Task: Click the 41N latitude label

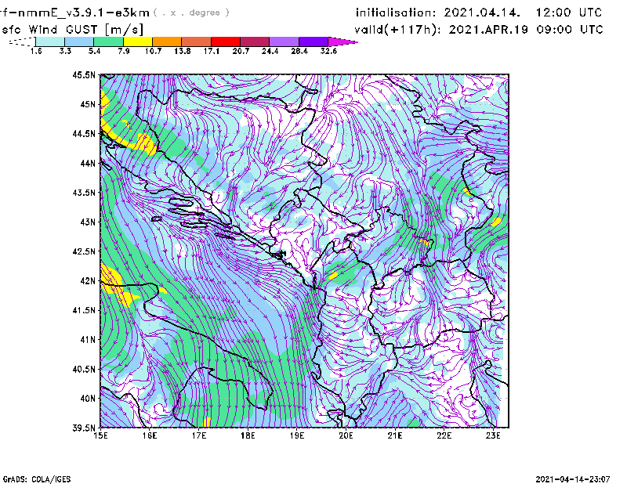Action: 88,340
